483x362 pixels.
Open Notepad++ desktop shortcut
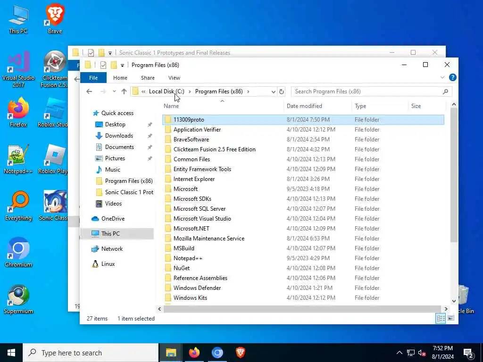[x=18, y=159]
